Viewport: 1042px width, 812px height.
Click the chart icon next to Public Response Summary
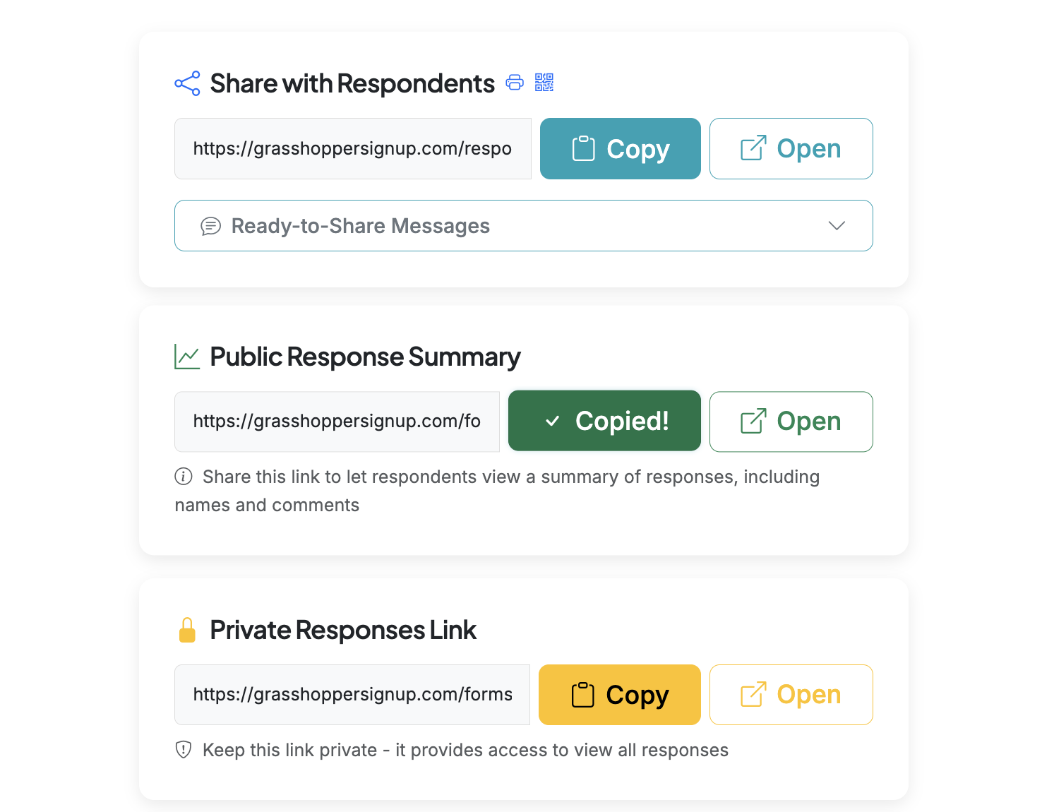coord(187,357)
